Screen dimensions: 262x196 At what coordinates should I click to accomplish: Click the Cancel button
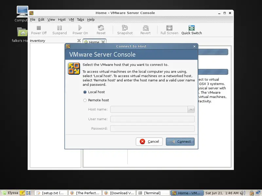coord(149,141)
